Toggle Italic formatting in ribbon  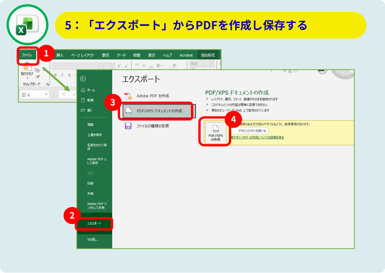coord(62,75)
